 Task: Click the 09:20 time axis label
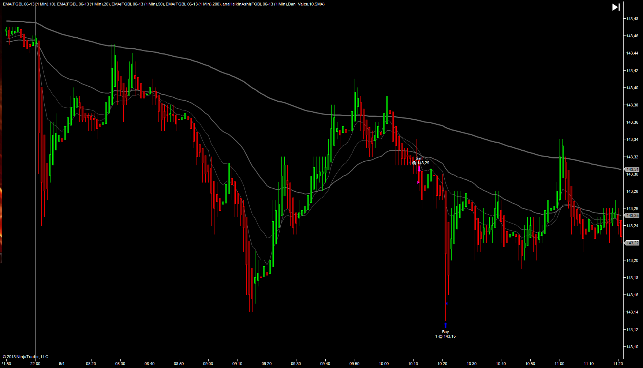267,364
